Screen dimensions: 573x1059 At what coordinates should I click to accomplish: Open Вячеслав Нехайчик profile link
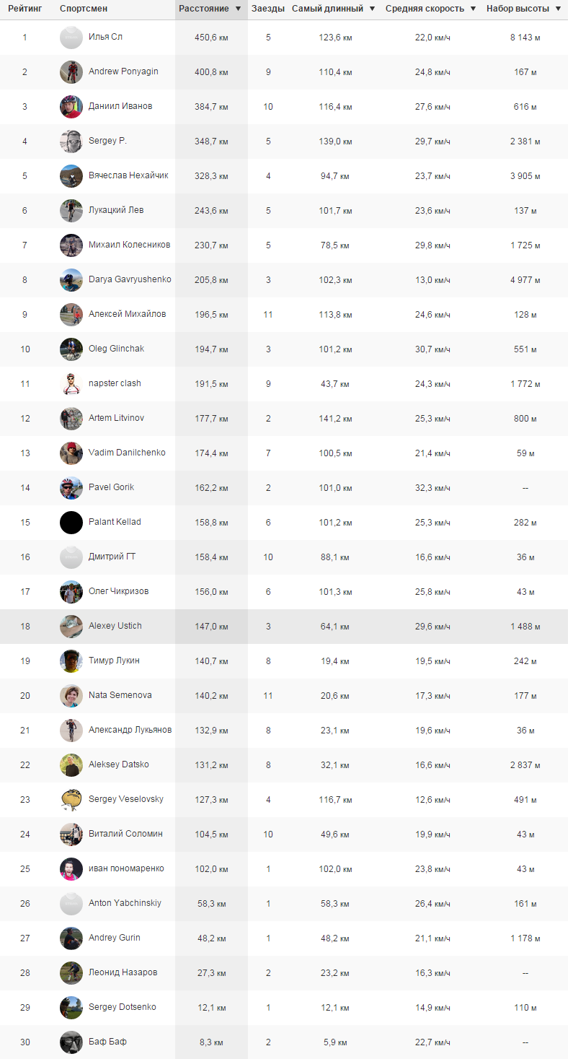[x=128, y=175]
